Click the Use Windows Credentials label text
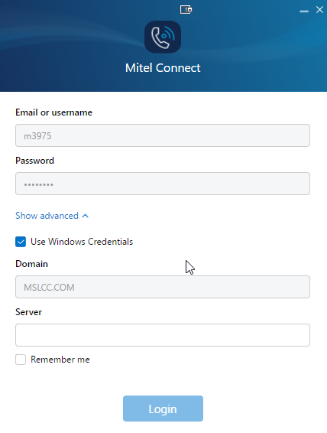Screen dimensions: 327x433 pyautogui.click(x=82, y=242)
